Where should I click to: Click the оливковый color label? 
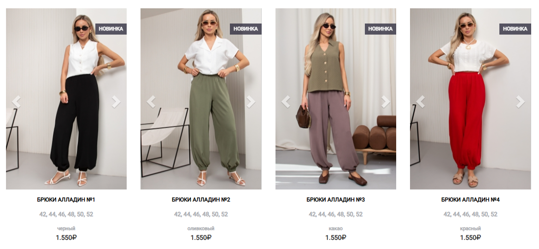201,228
